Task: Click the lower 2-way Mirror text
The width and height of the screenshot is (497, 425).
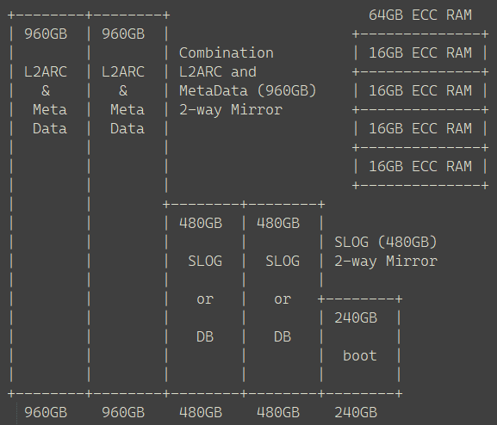Action: coord(386,262)
